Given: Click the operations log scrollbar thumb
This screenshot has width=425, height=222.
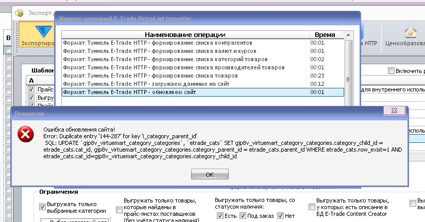Looking at the screenshot, I should tap(348, 73).
